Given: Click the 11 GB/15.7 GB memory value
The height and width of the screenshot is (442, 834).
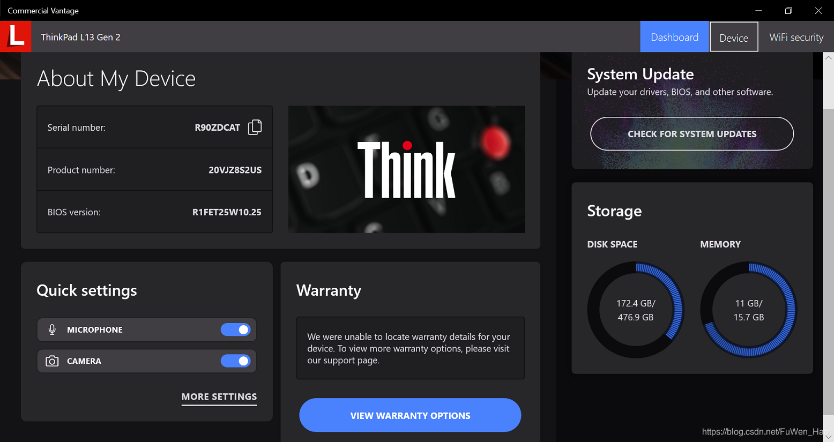Looking at the screenshot, I should click(749, 310).
